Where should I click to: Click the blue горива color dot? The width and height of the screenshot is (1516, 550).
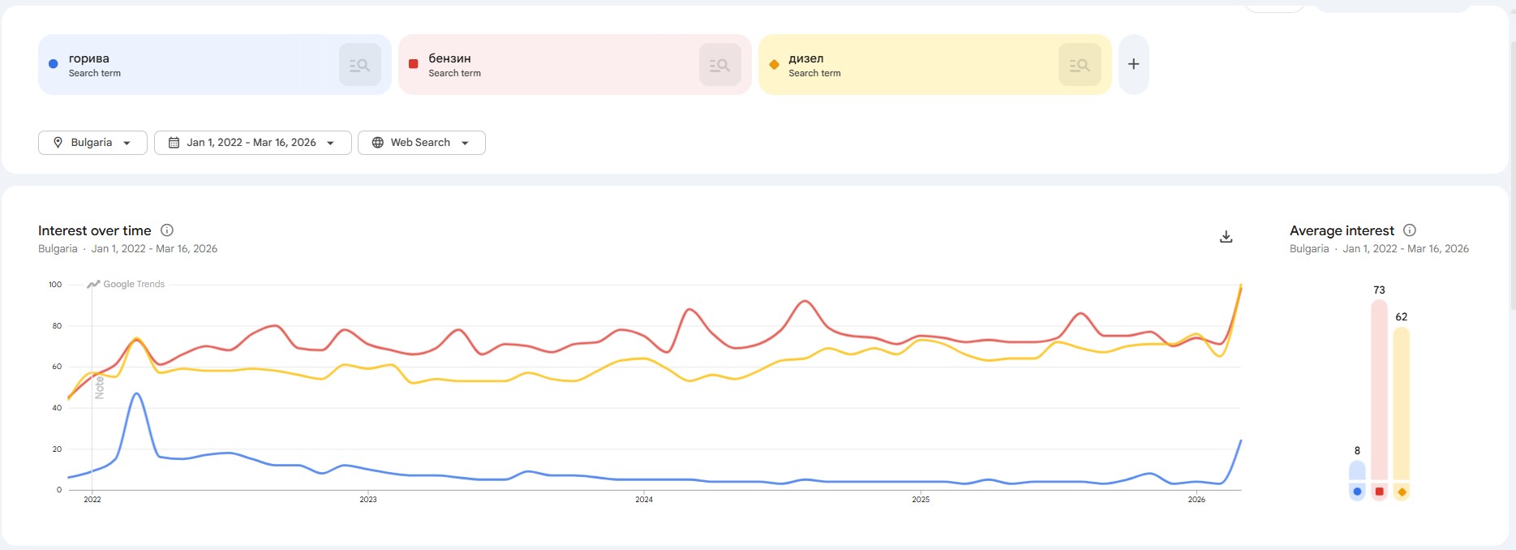tap(54, 64)
